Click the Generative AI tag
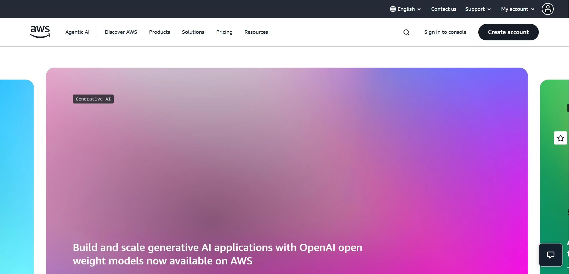 pyautogui.click(x=93, y=99)
